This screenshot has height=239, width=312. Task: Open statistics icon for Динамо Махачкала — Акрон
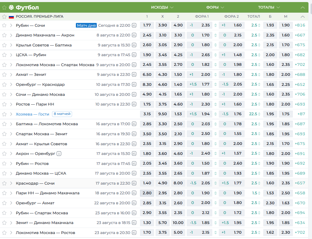click(x=134, y=35)
